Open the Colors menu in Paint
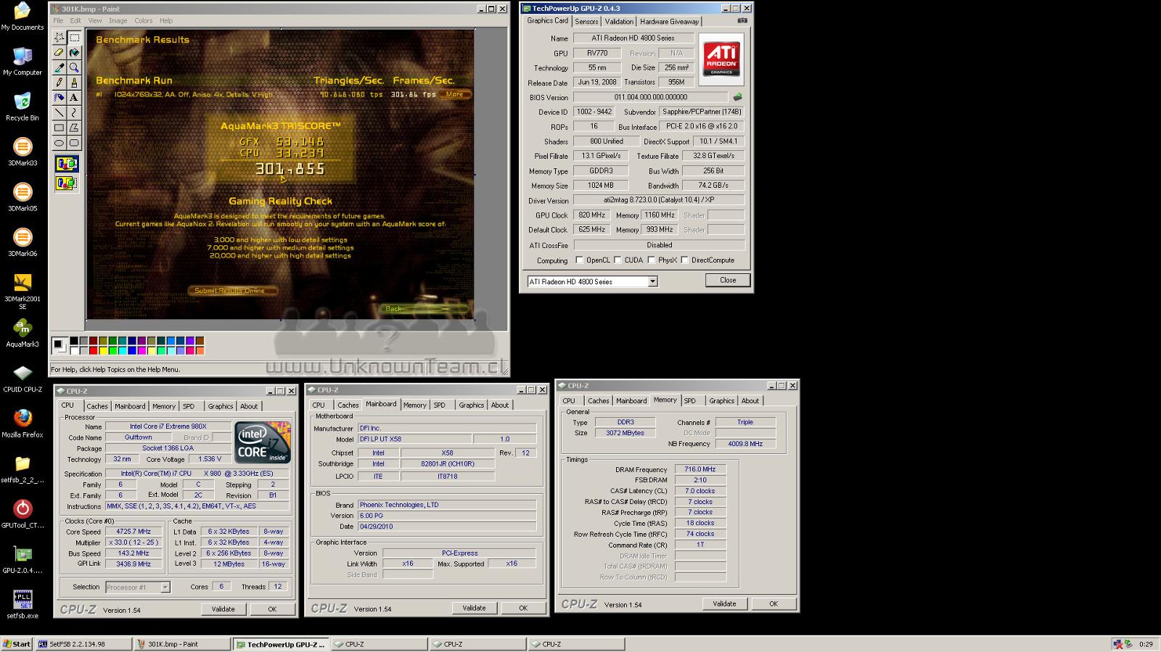 [x=143, y=20]
